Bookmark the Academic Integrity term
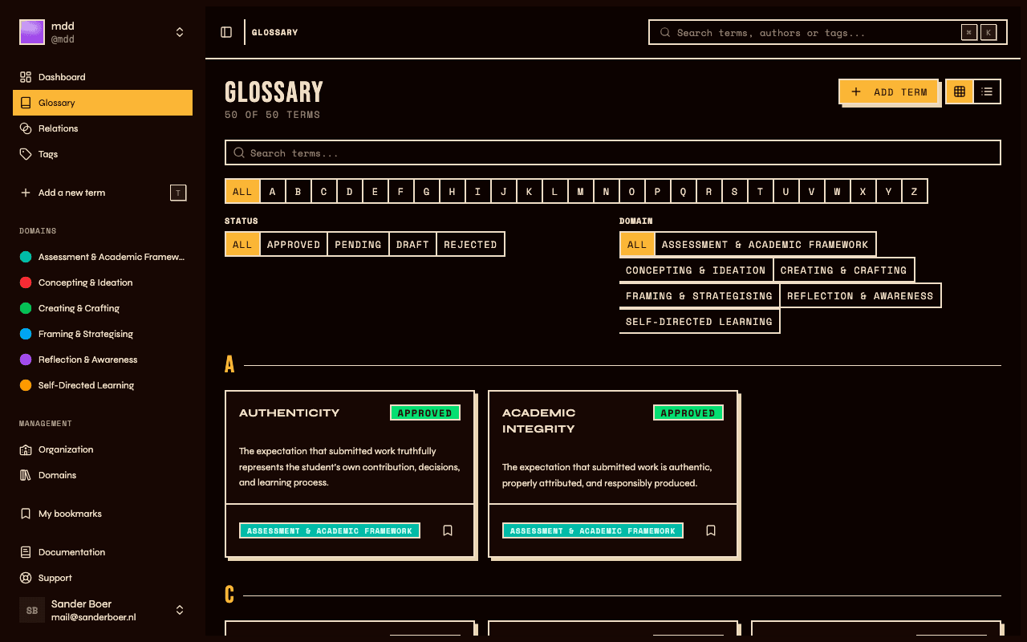The image size is (1027, 642). coord(711,530)
